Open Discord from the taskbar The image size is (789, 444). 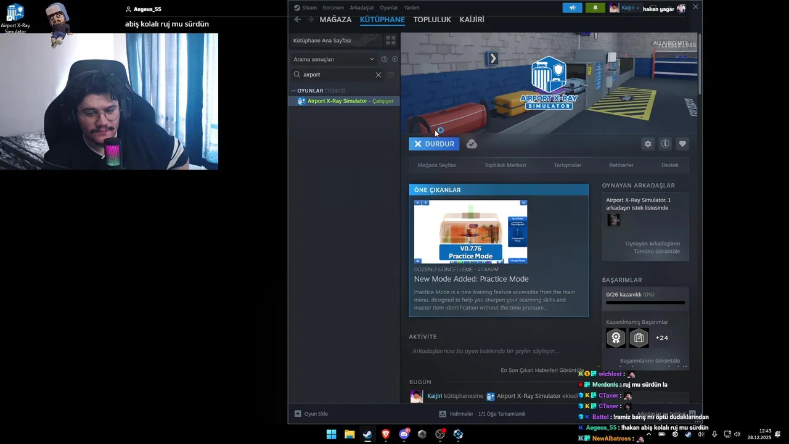click(x=404, y=434)
